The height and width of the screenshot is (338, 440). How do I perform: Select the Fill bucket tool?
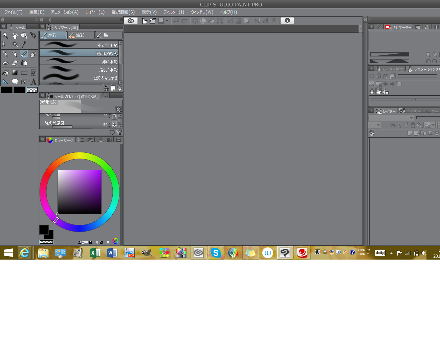click(5, 73)
